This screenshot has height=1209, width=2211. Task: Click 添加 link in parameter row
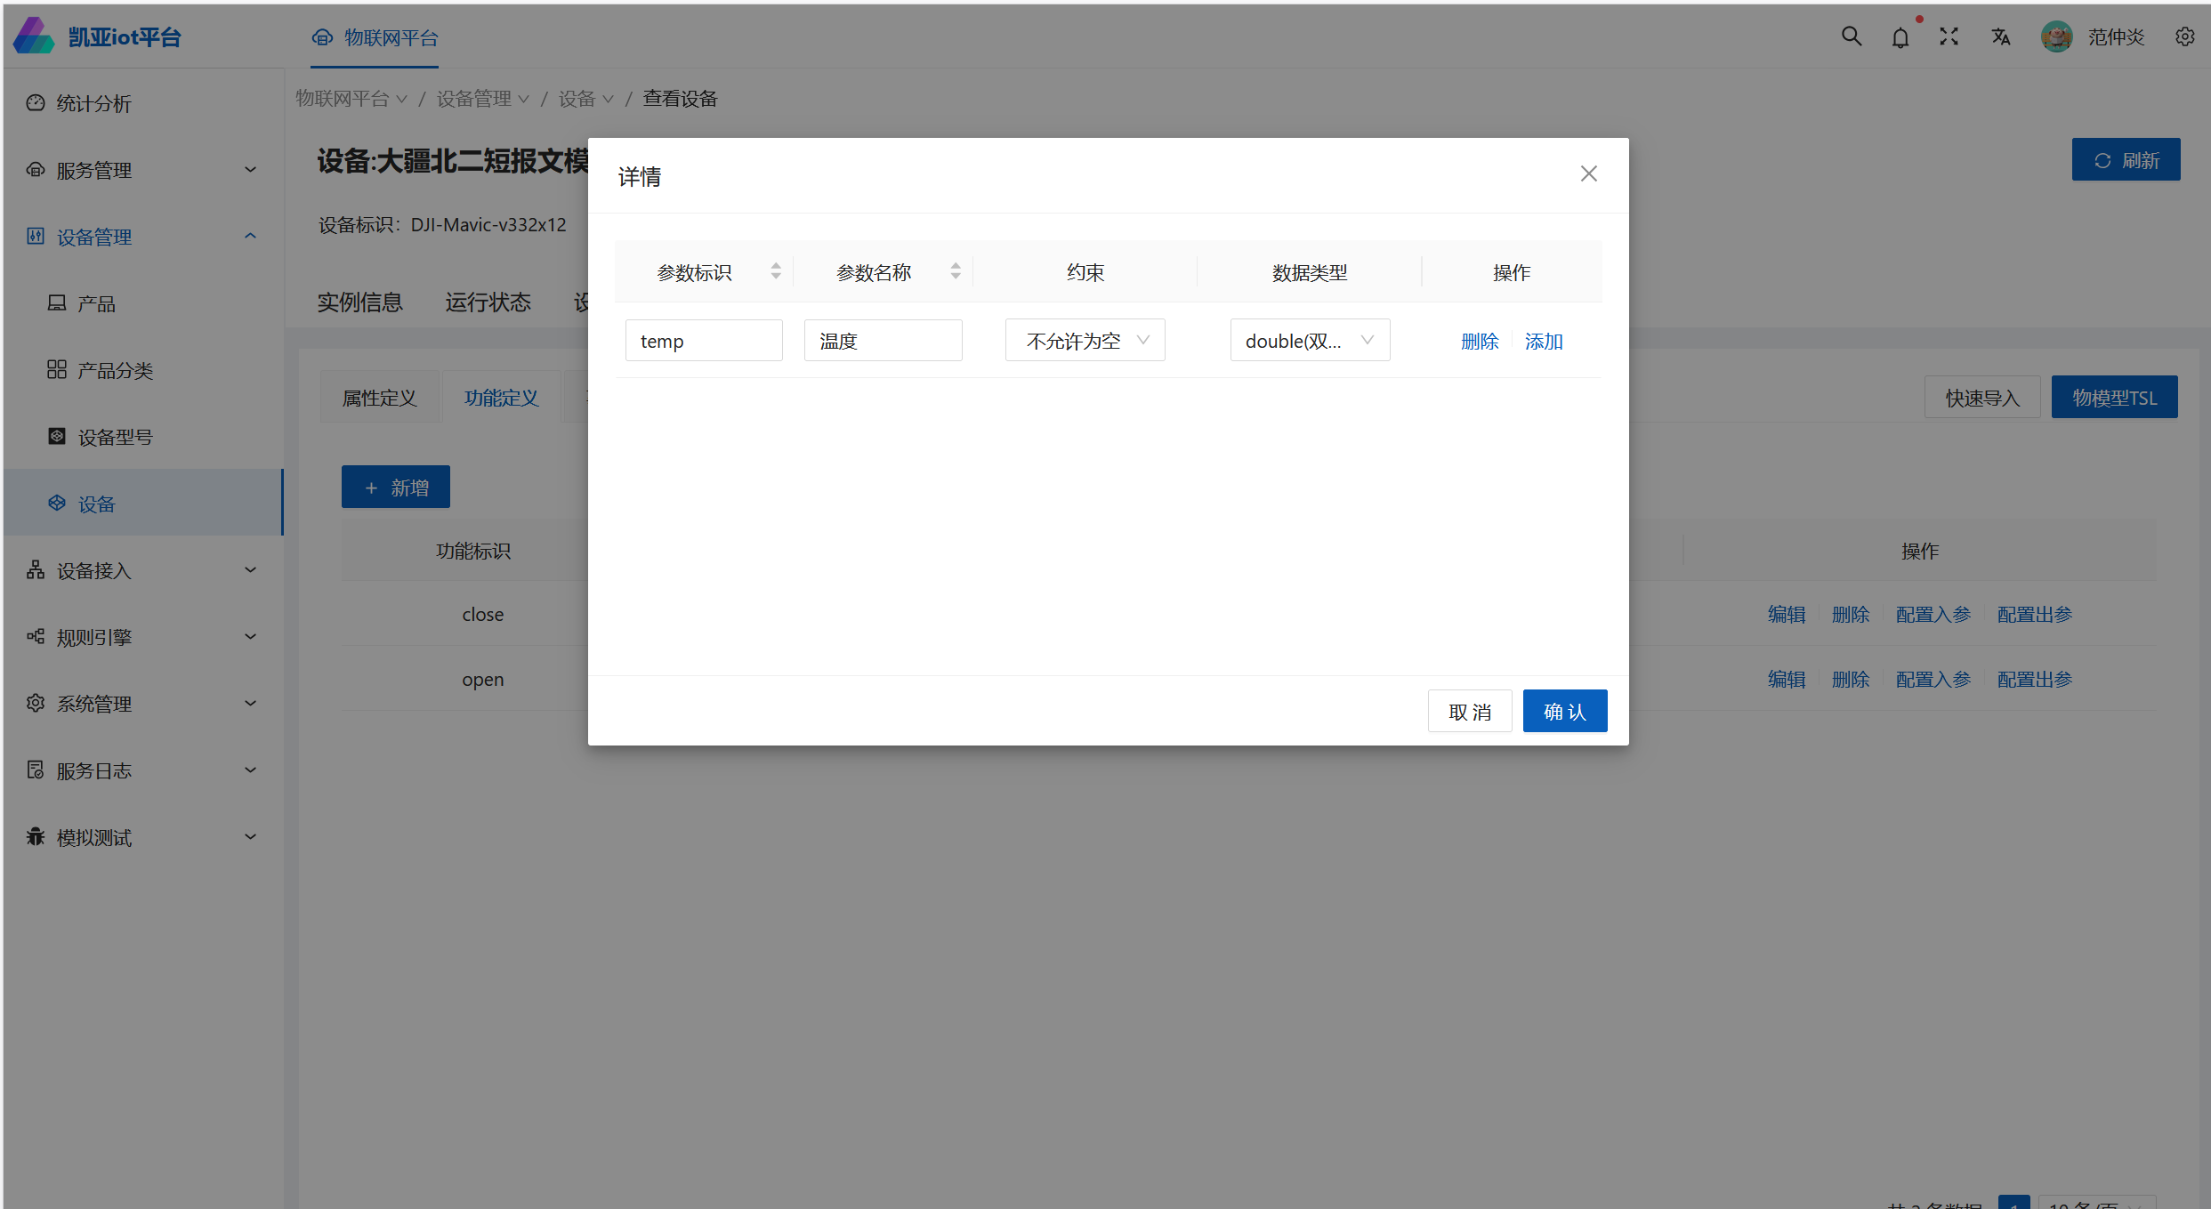(x=1544, y=342)
